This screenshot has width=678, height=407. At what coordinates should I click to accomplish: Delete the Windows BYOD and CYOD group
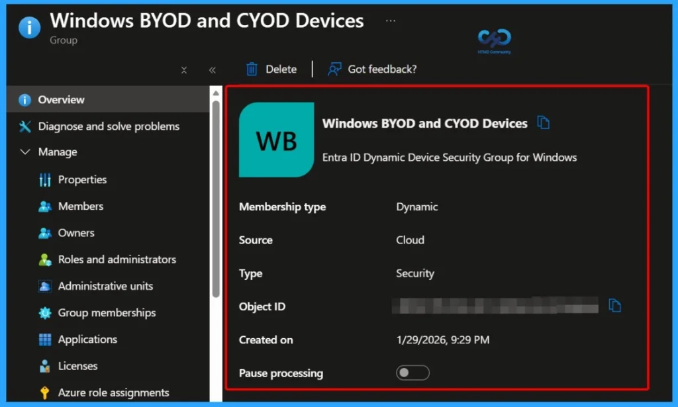[271, 69]
